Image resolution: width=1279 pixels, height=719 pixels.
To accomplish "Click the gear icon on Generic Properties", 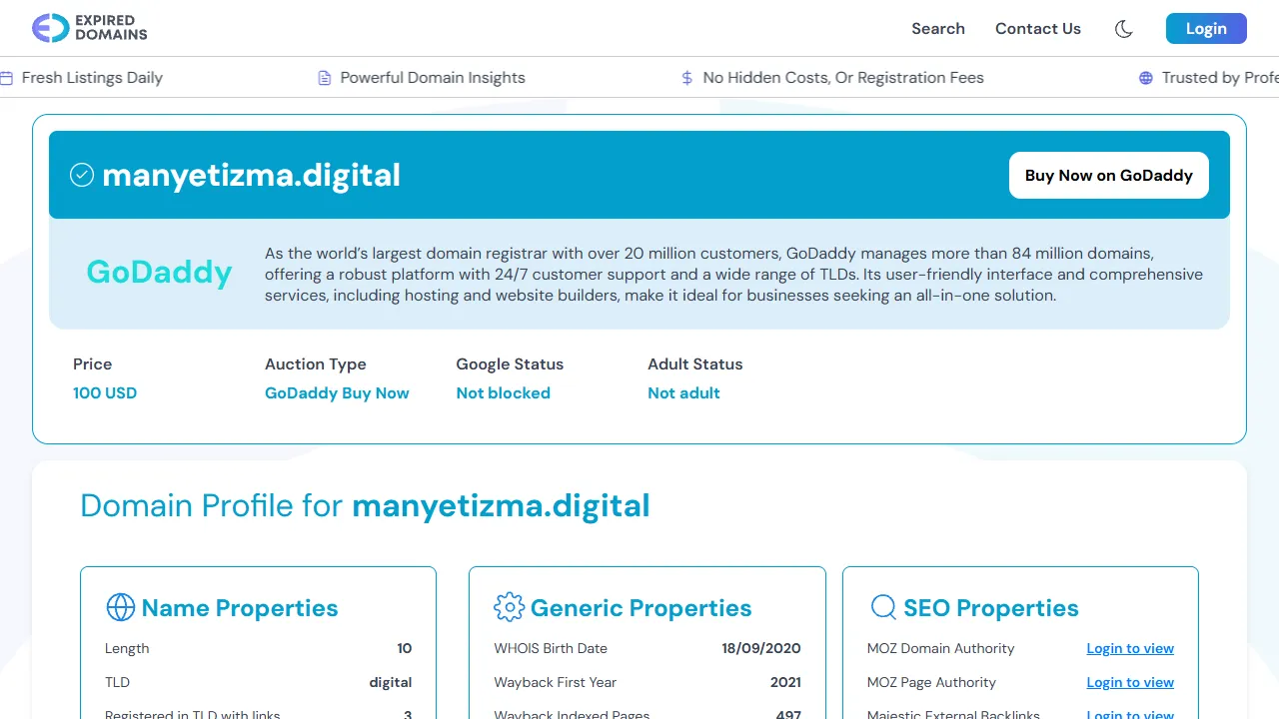I will 510,607.
